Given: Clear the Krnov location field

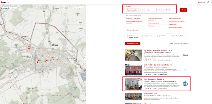Looking at the screenshot, I should point(179,10).
